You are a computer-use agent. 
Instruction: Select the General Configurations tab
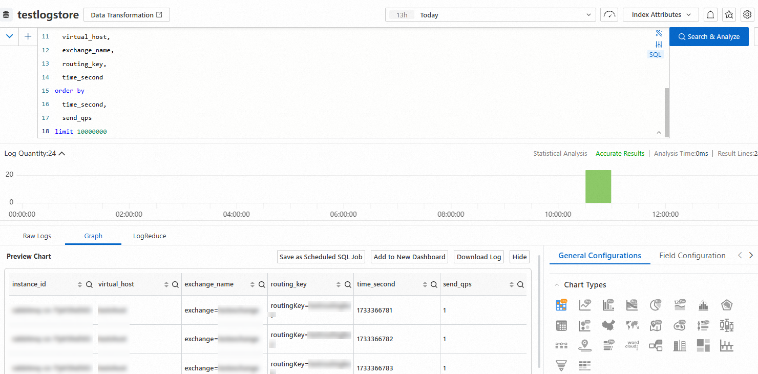[600, 256]
